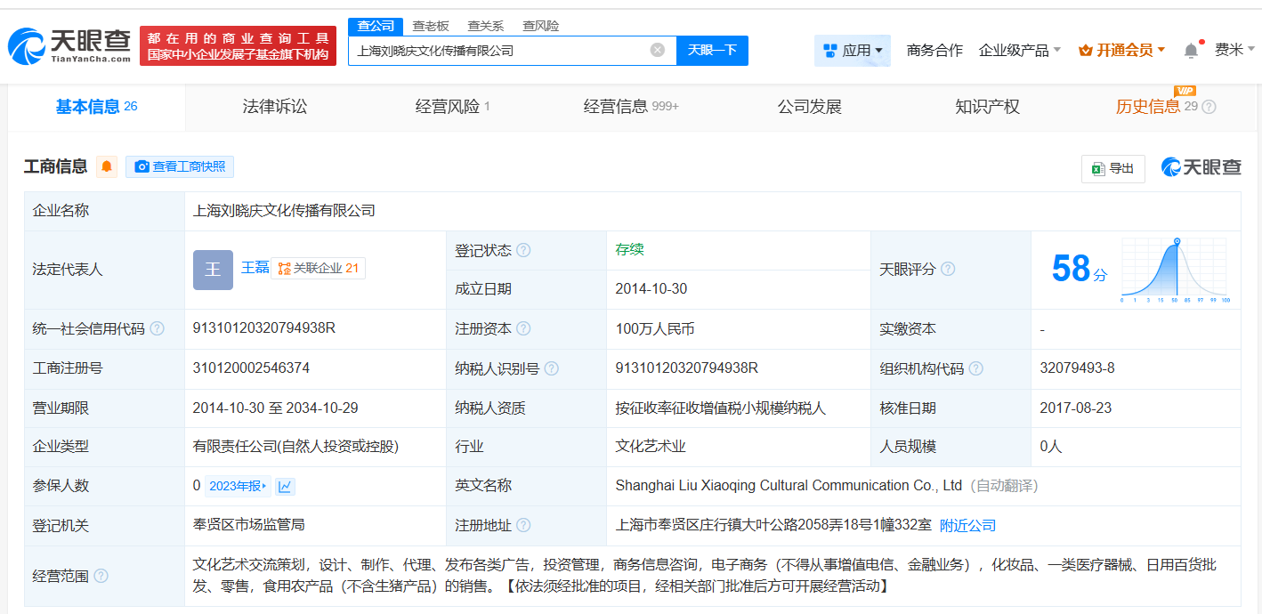Viewport: 1262px width, 614px height.
Task: Click the 附近公司 link
Action: pos(967,525)
